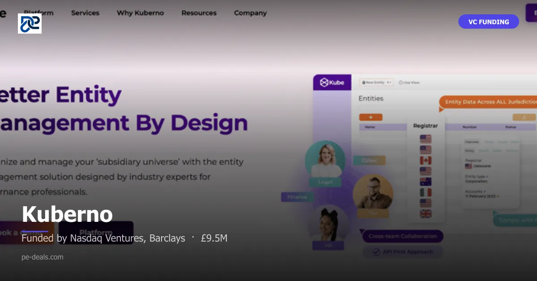Click the Entity Data Across ALL Jurisdictions callout
The image size is (537, 281).
(x=488, y=102)
